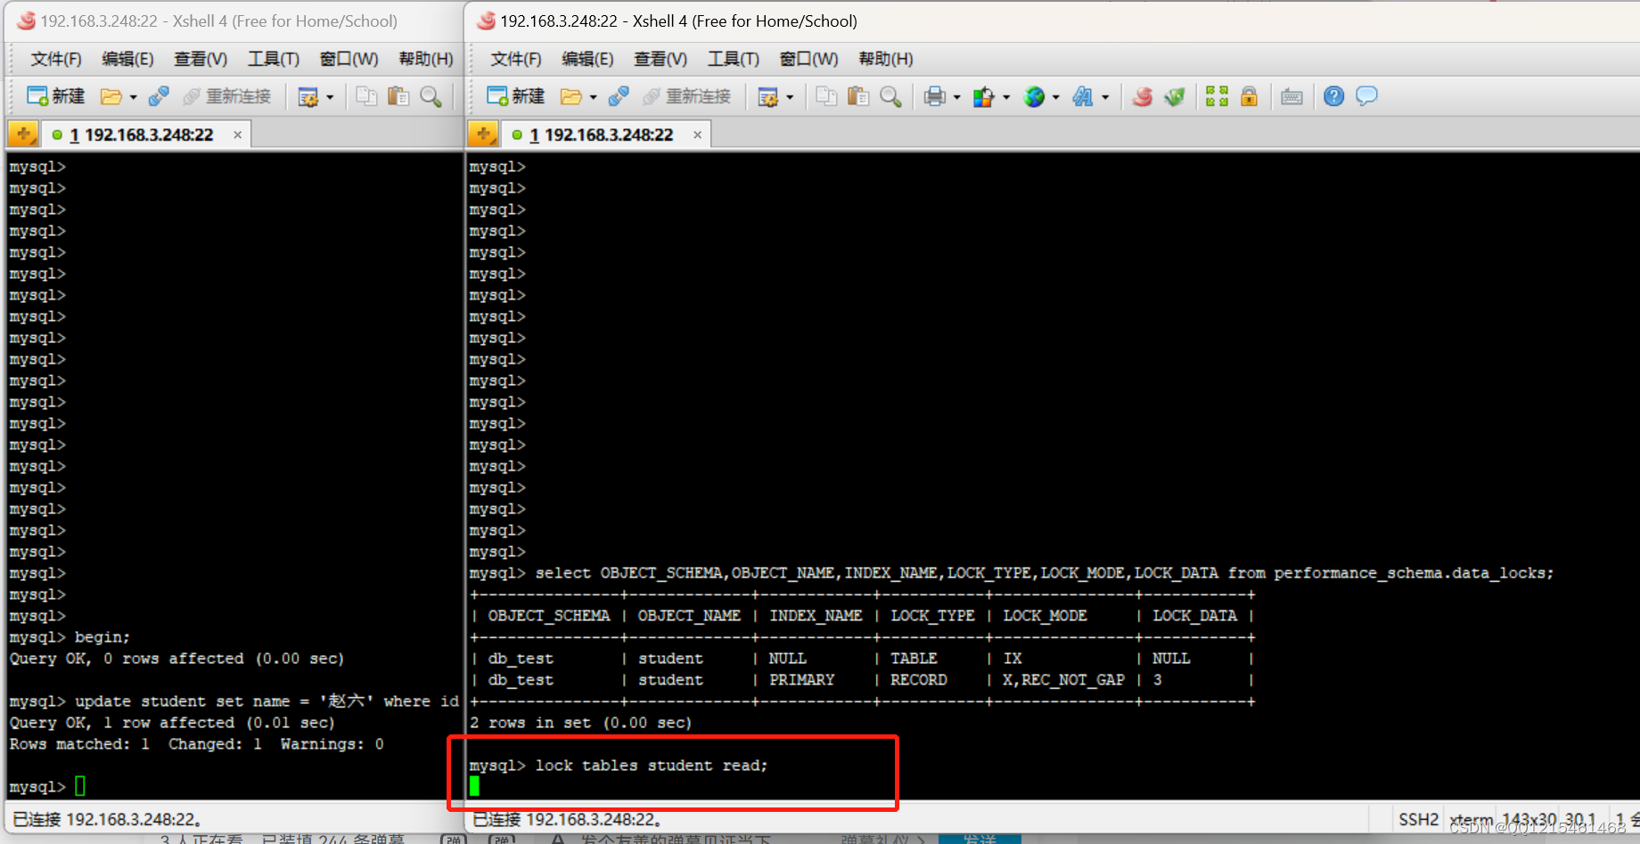This screenshot has width=1640, height=844.
Task: Click paste icon in left window toolbar
Action: 398,96
